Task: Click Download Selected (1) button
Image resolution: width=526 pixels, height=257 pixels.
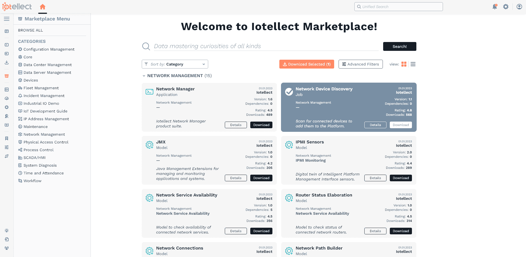Action: pyautogui.click(x=306, y=64)
